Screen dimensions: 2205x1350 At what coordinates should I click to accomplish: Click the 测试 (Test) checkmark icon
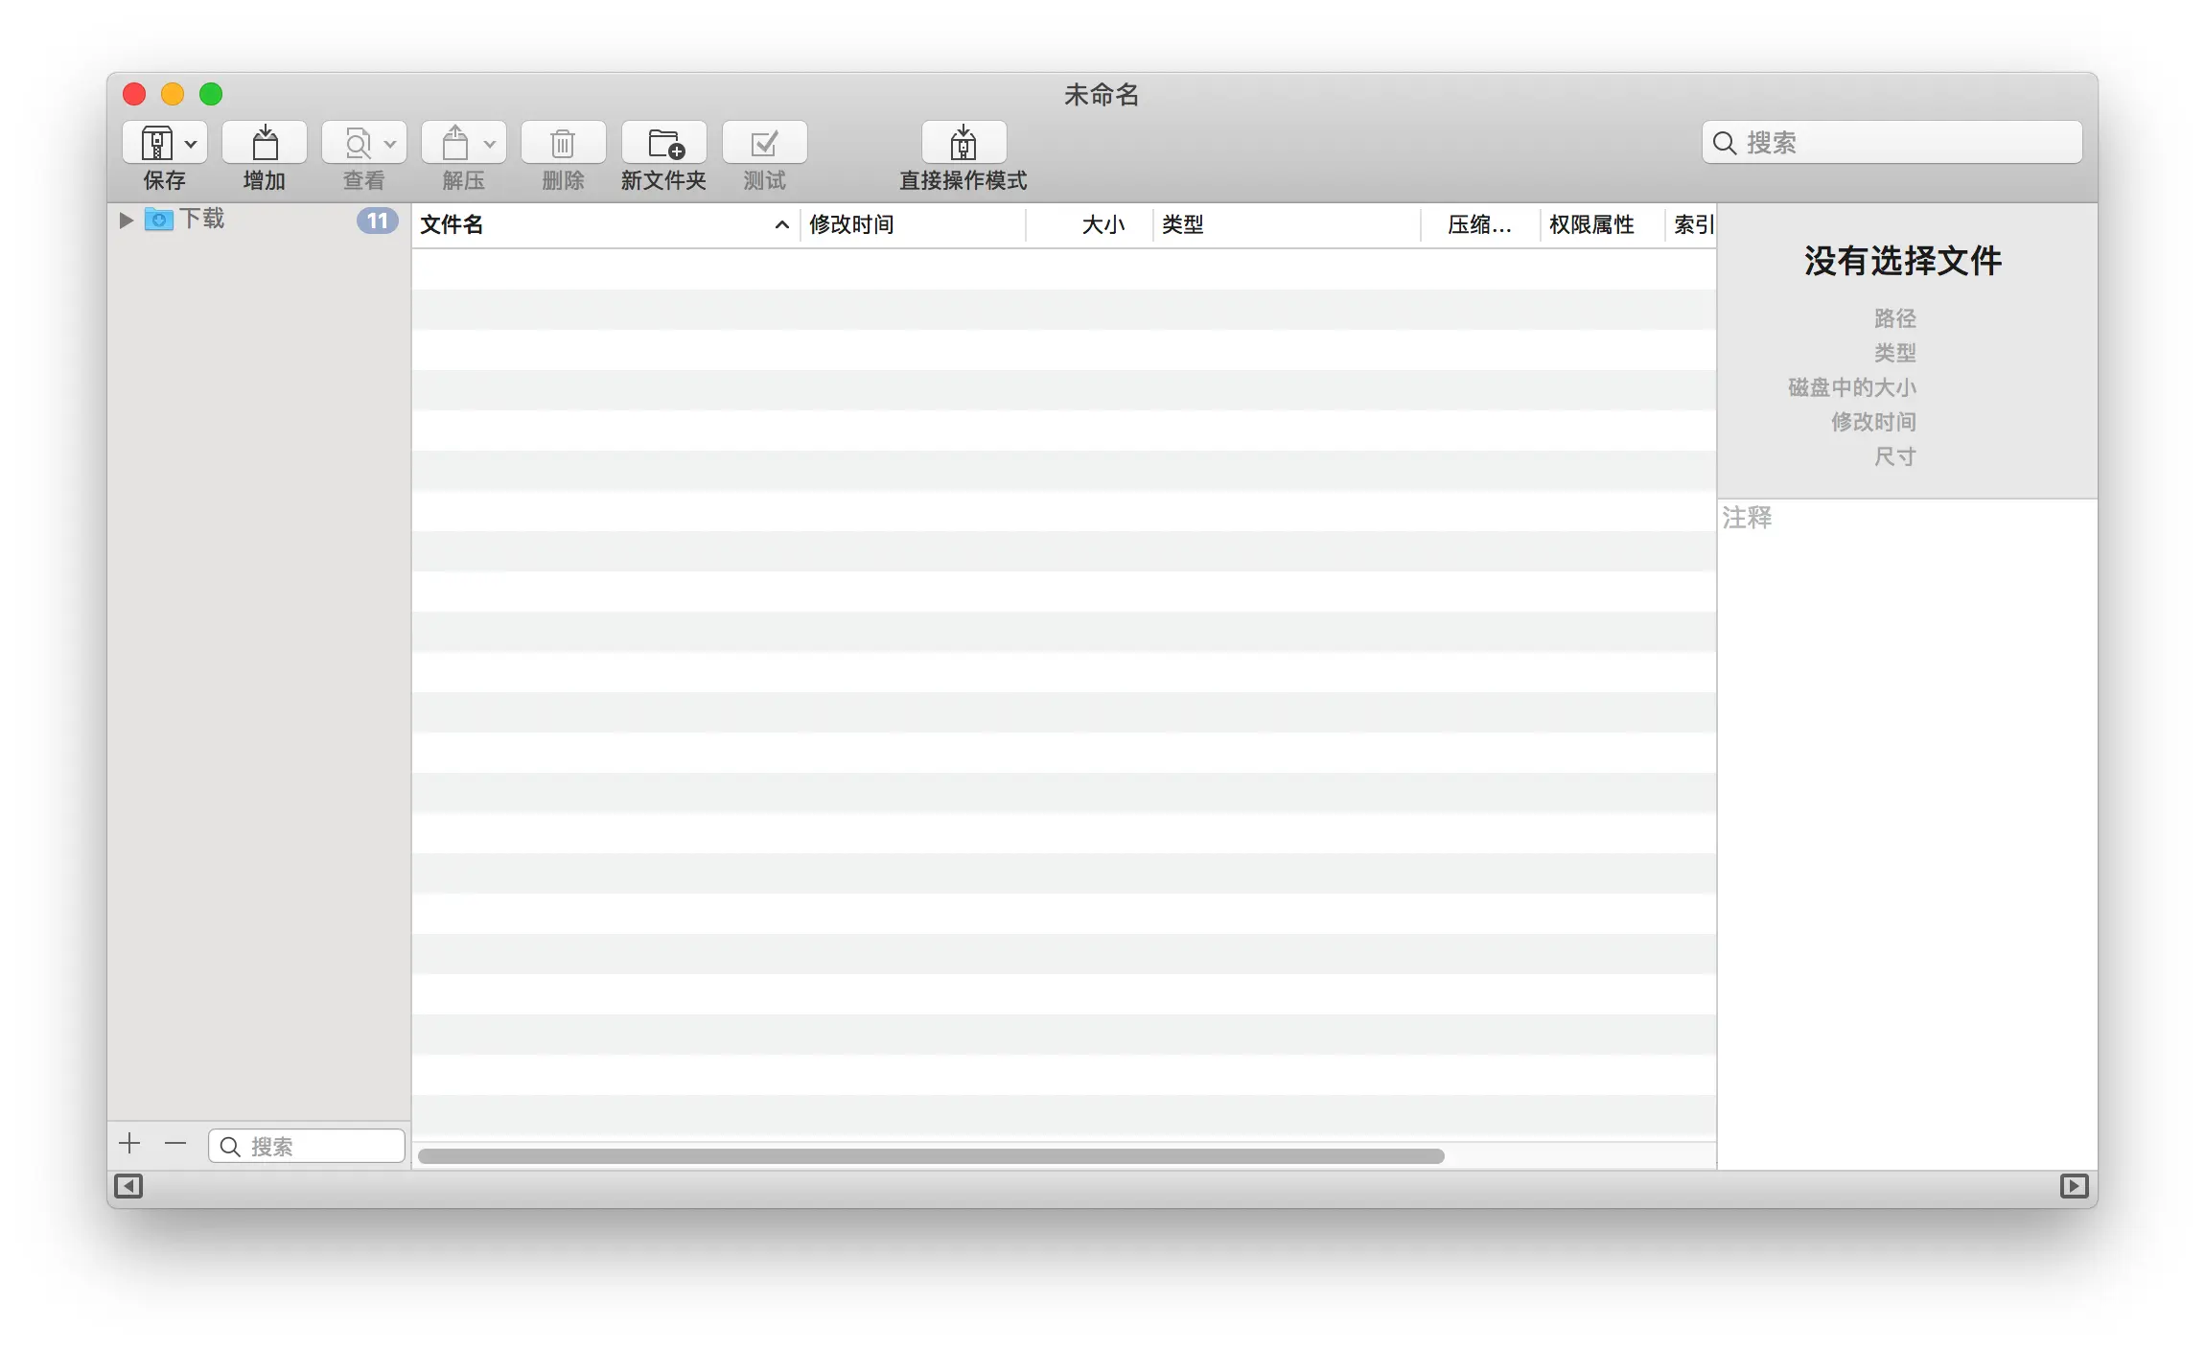(764, 144)
